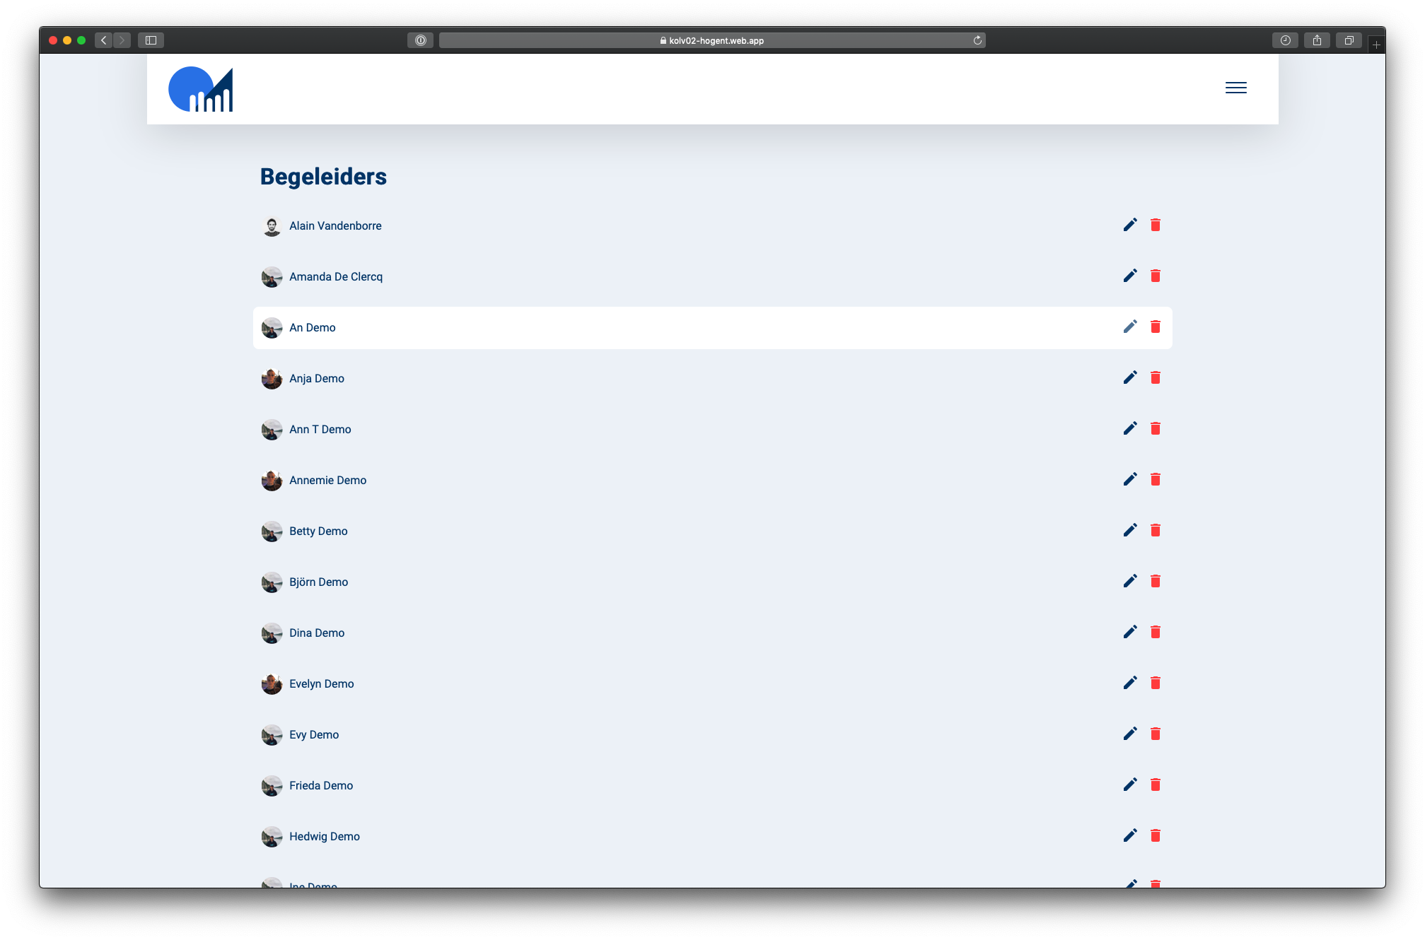Viewport: 1425px width, 940px height.
Task: Click the site logo in header
Action: click(x=201, y=89)
